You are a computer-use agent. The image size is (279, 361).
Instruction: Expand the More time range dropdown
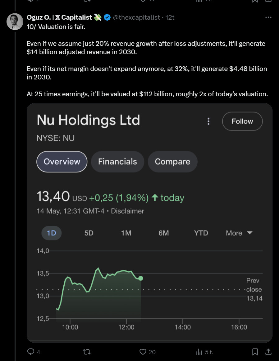point(239,233)
